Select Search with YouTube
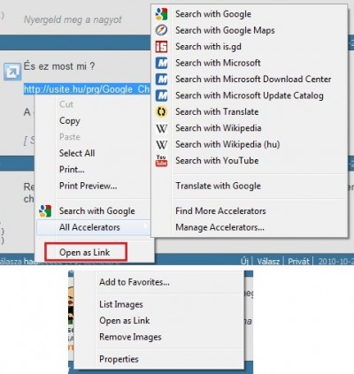 pos(217,161)
